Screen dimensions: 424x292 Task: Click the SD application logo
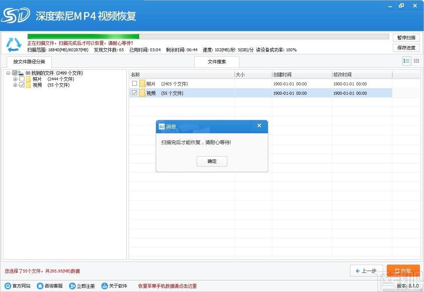click(x=15, y=15)
